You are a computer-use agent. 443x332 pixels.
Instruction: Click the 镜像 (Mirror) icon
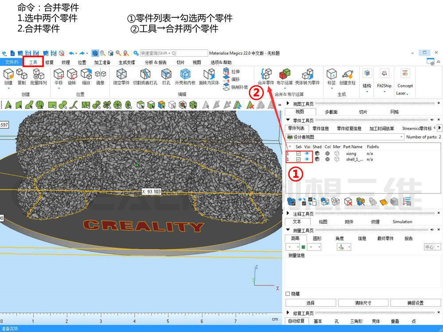click(100, 74)
